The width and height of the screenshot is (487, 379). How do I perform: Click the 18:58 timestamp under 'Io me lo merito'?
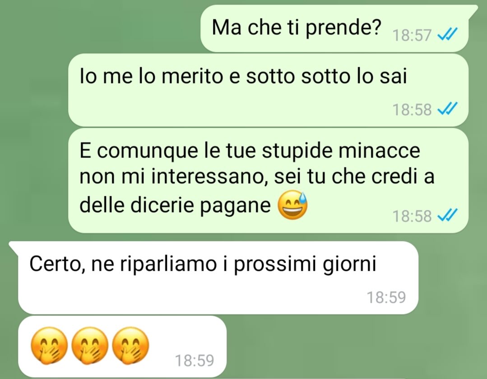[412, 110]
